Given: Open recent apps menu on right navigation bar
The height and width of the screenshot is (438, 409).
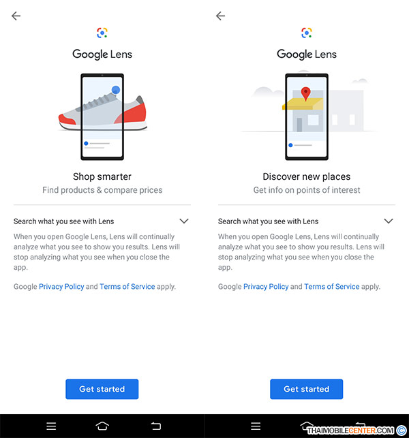Looking at the screenshot, I should click(x=256, y=426).
